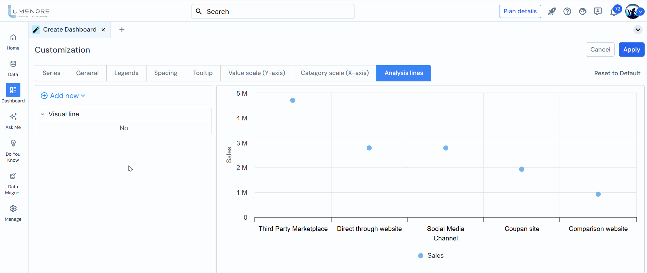Open the Value scale (Y-axis) tab

256,73
